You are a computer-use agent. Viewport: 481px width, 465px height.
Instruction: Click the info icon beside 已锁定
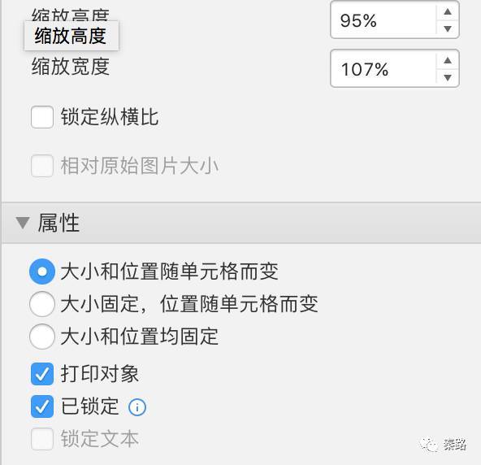coord(137,407)
